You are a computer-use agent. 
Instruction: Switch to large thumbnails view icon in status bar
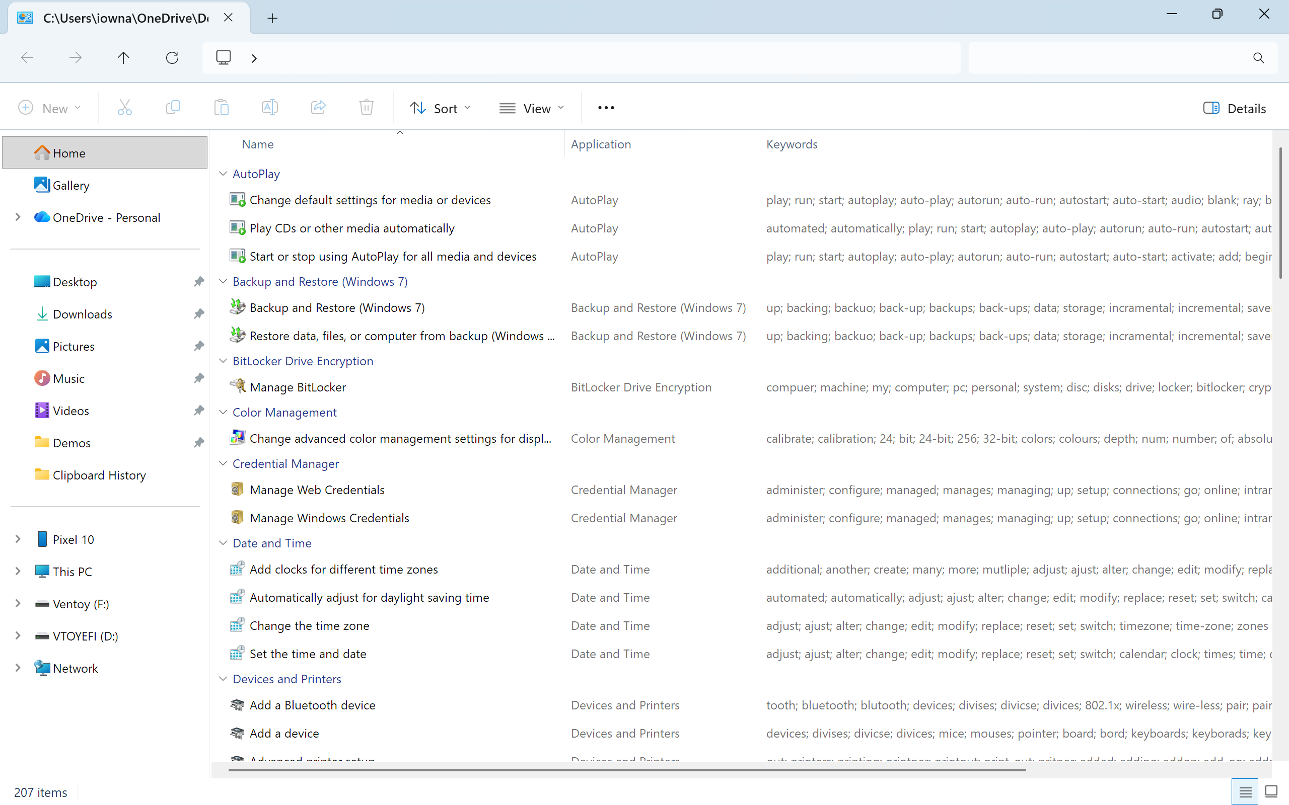pos(1272,792)
